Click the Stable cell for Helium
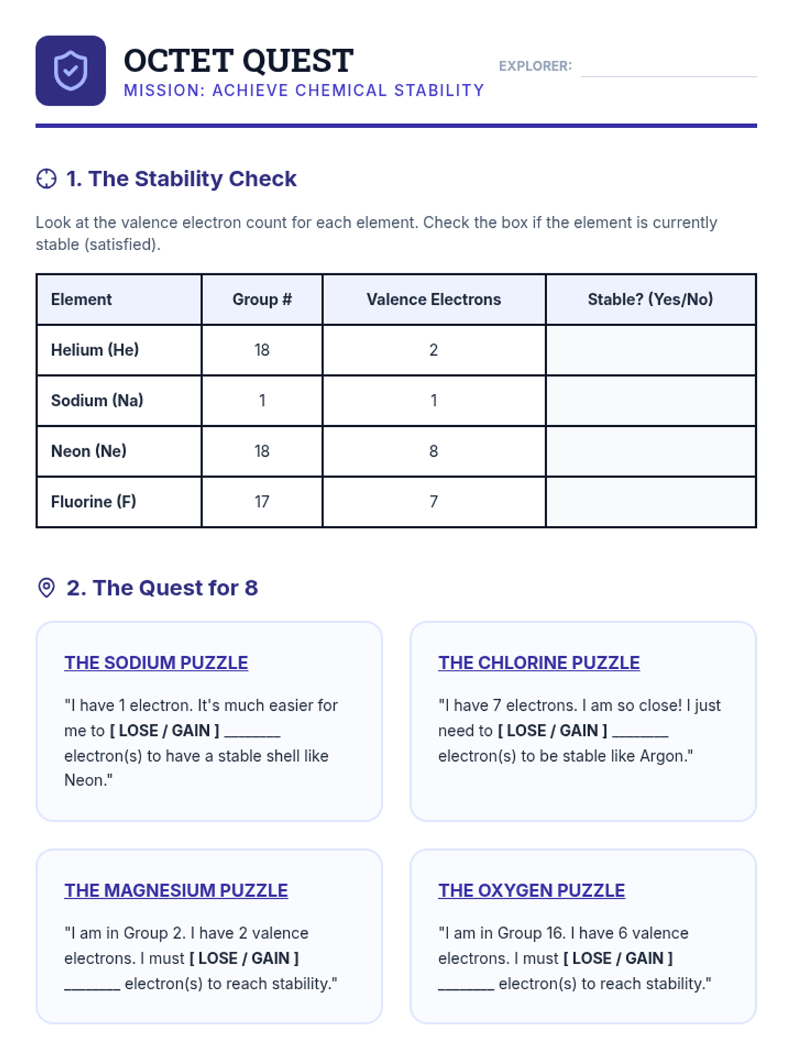The height and width of the screenshot is (1056, 792). pos(650,350)
